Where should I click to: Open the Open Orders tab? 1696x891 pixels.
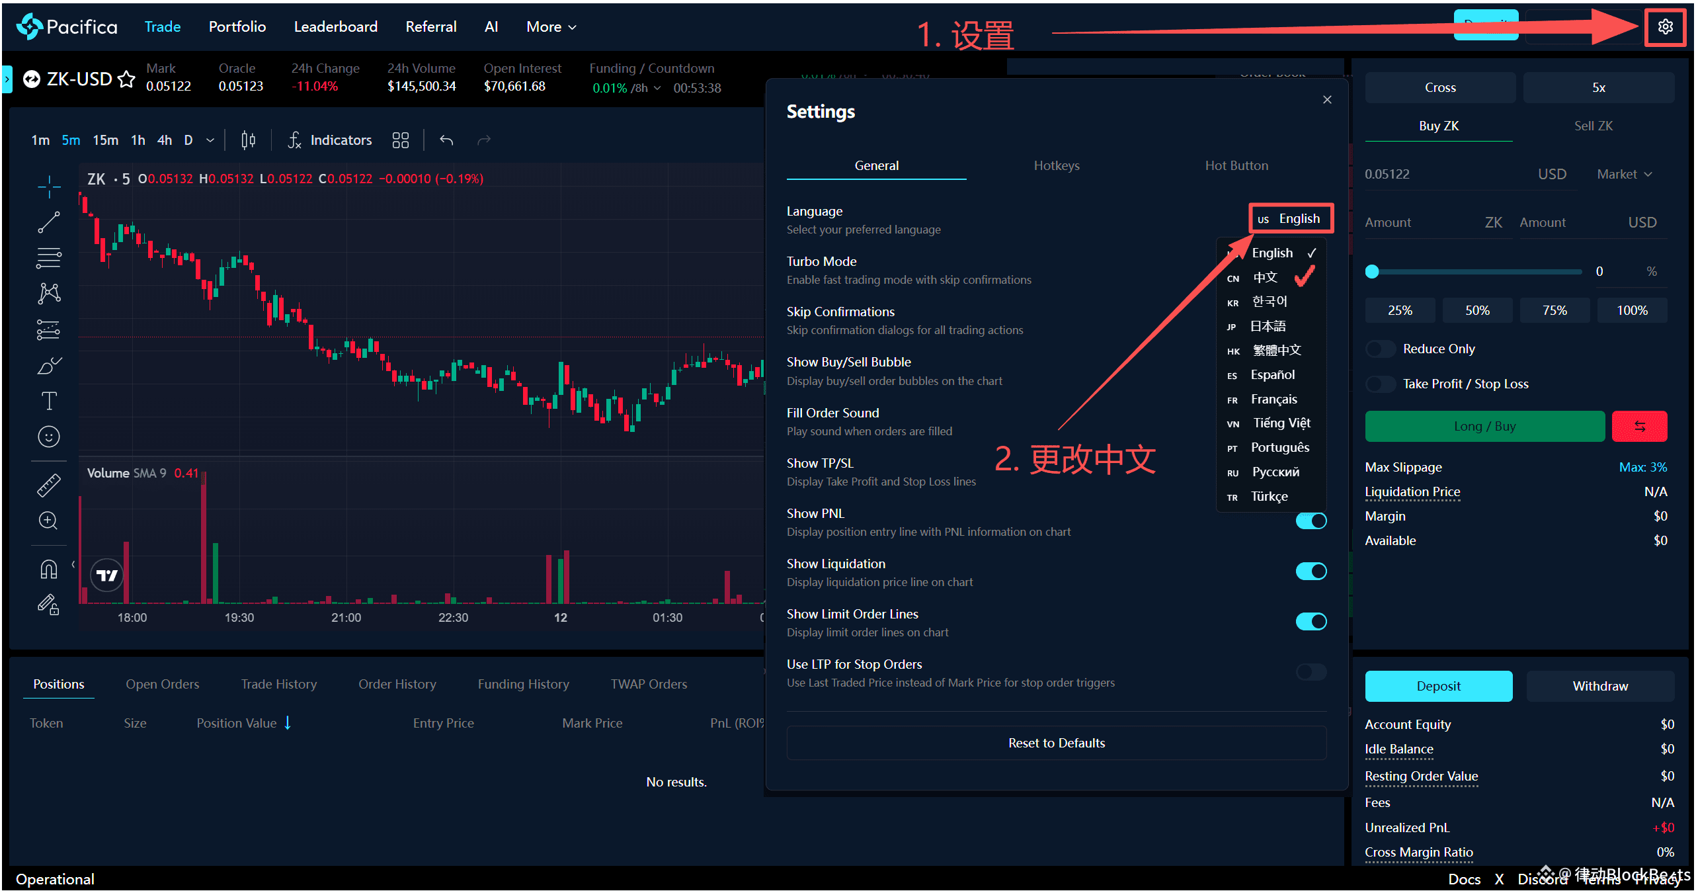162,684
